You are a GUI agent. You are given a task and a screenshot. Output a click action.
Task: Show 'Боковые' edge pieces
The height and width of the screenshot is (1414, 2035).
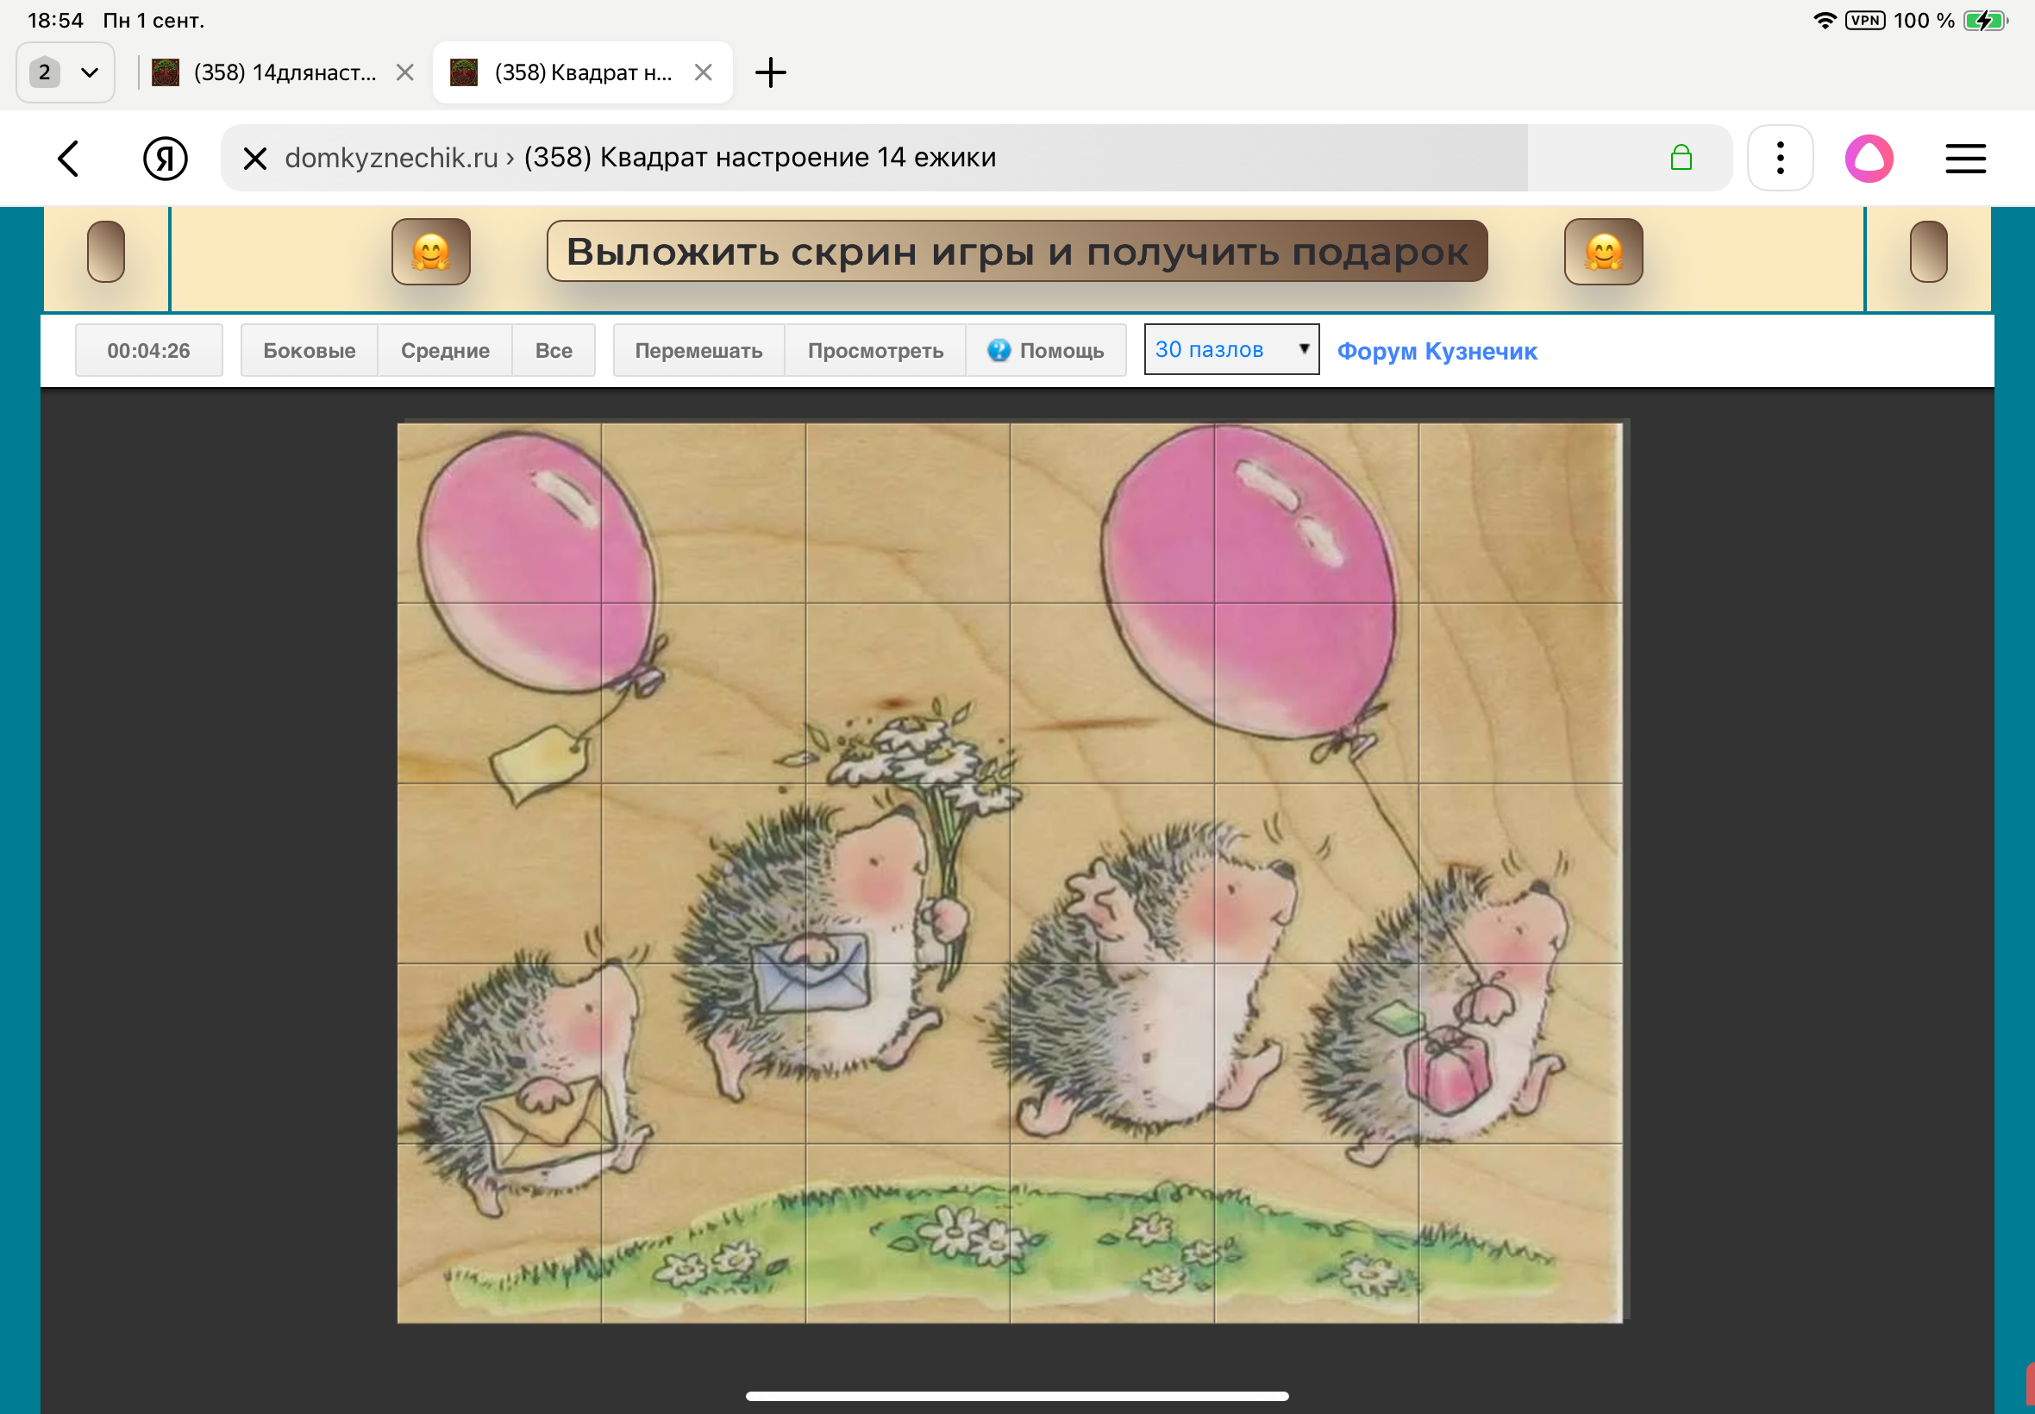(x=310, y=351)
